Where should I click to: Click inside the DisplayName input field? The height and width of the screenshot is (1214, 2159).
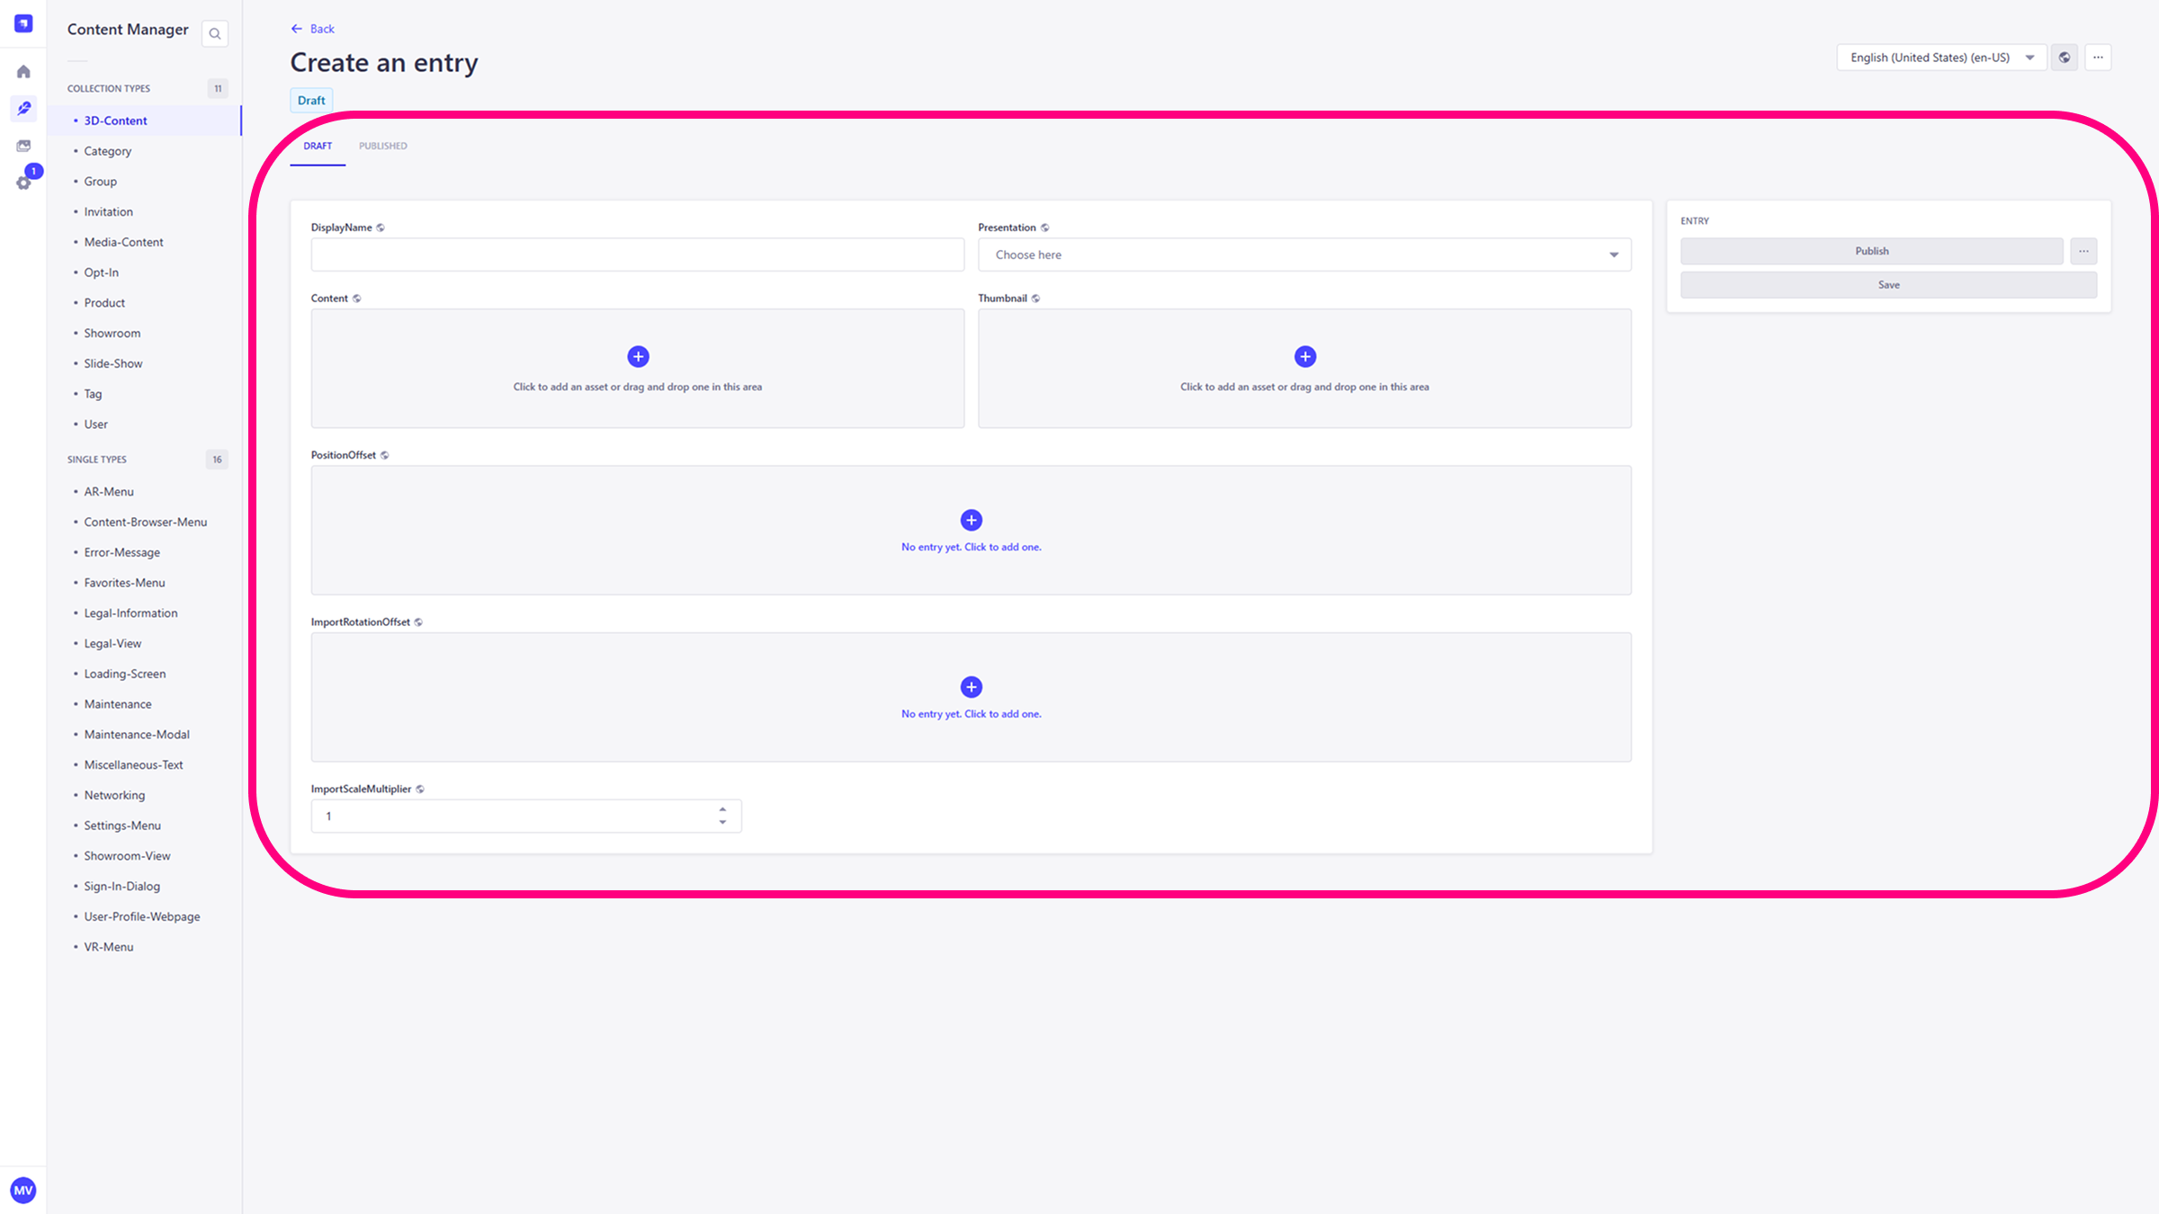click(x=637, y=254)
